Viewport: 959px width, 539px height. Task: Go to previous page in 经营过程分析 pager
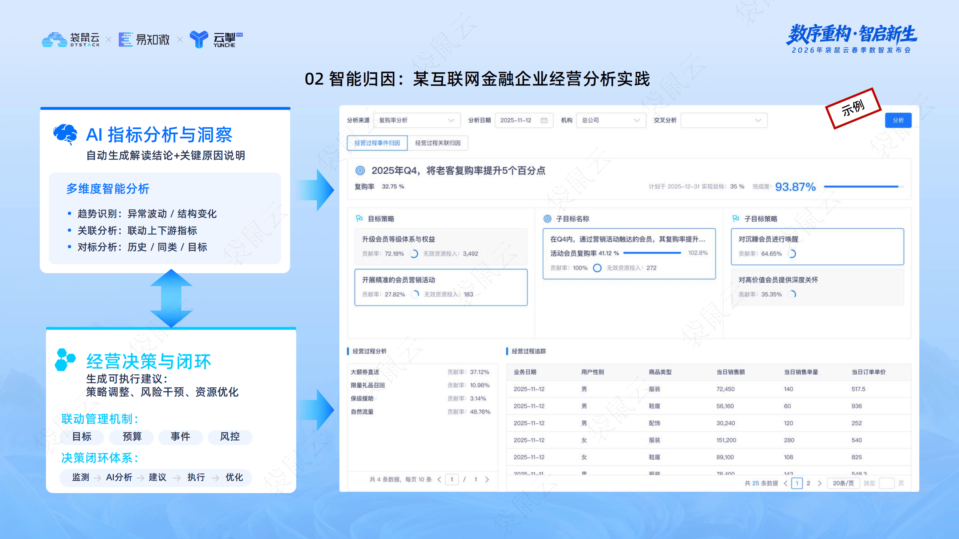tap(439, 479)
